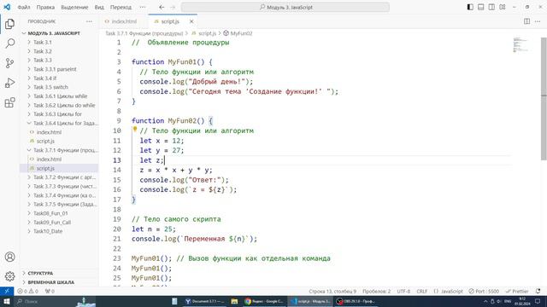Open the Explorer panel ellipsis menu
The image size is (547, 307).
pyautogui.click(x=89, y=21)
